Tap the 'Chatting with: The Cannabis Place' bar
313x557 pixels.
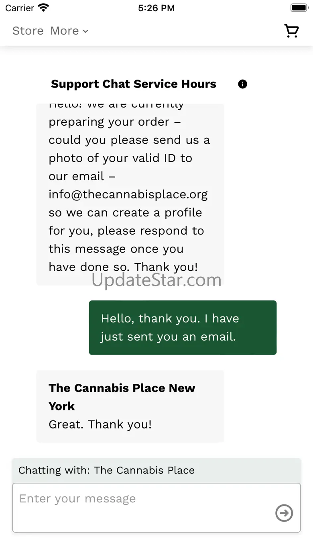pyautogui.click(x=156, y=470)
